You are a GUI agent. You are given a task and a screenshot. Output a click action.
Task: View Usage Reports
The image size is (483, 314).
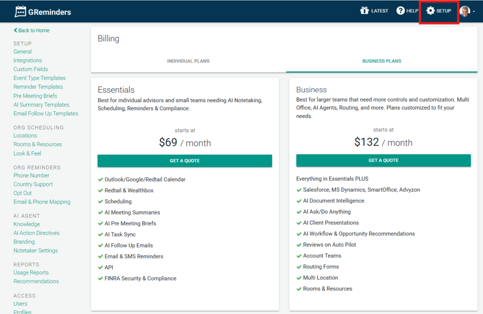[x=31, y=273]
